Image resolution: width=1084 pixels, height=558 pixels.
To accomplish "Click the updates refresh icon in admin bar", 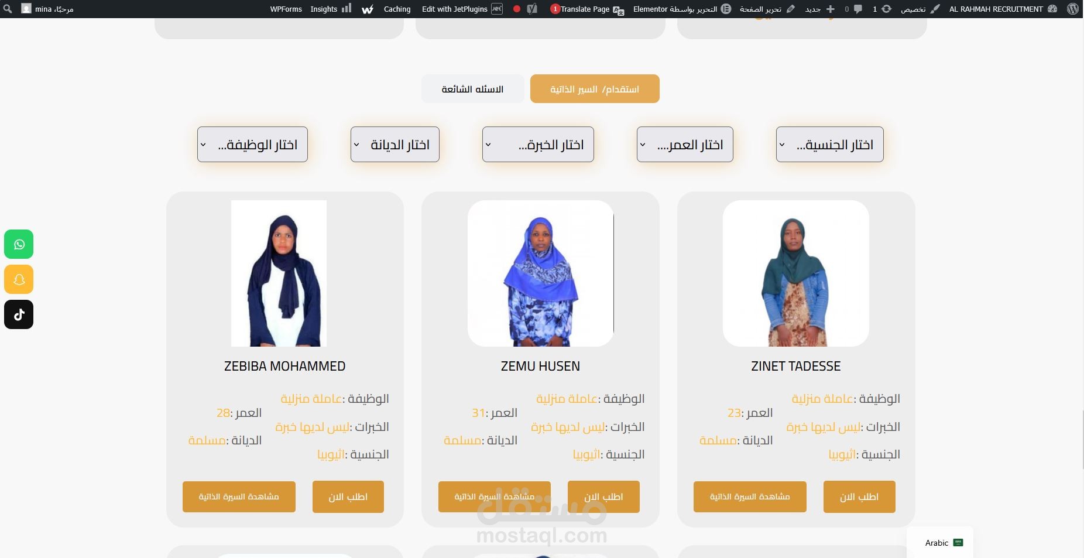I will [887, 9].
